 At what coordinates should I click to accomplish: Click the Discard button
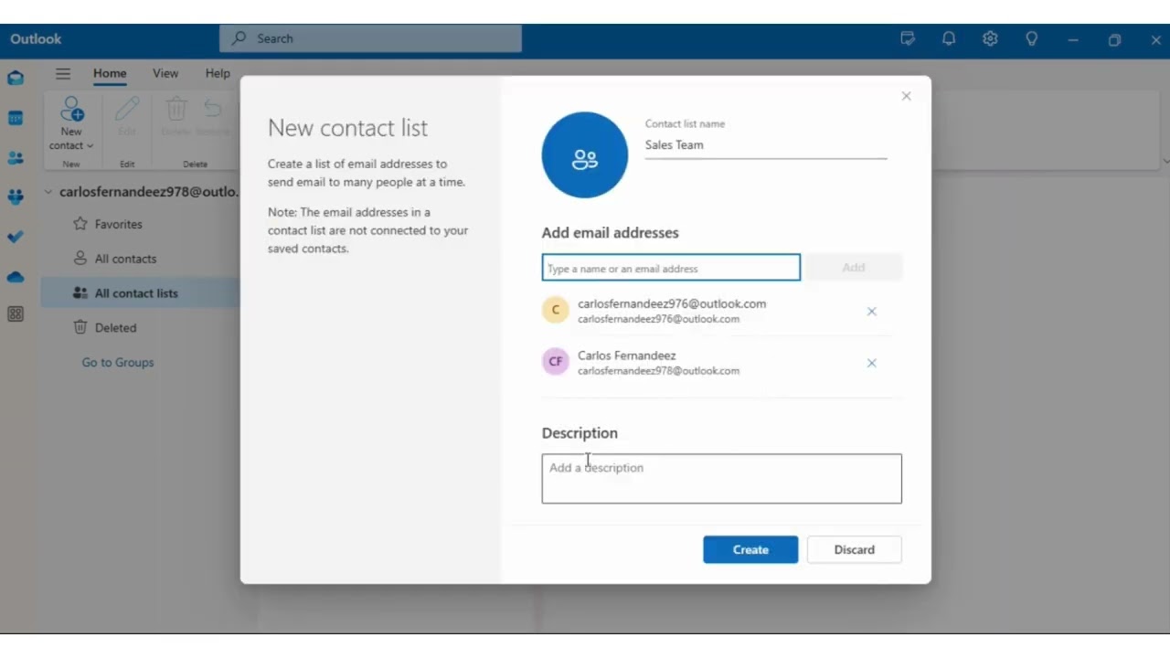(x=854, y=549)
